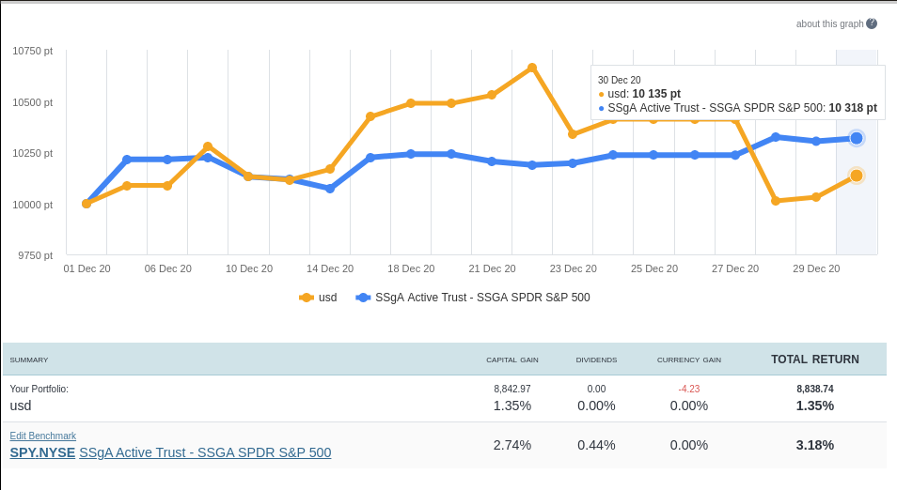
Task: Toggle the usd series in the legend
Action: pos(319,298)
